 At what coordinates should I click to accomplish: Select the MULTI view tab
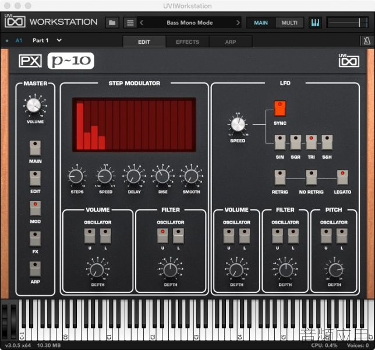point(289,23)
